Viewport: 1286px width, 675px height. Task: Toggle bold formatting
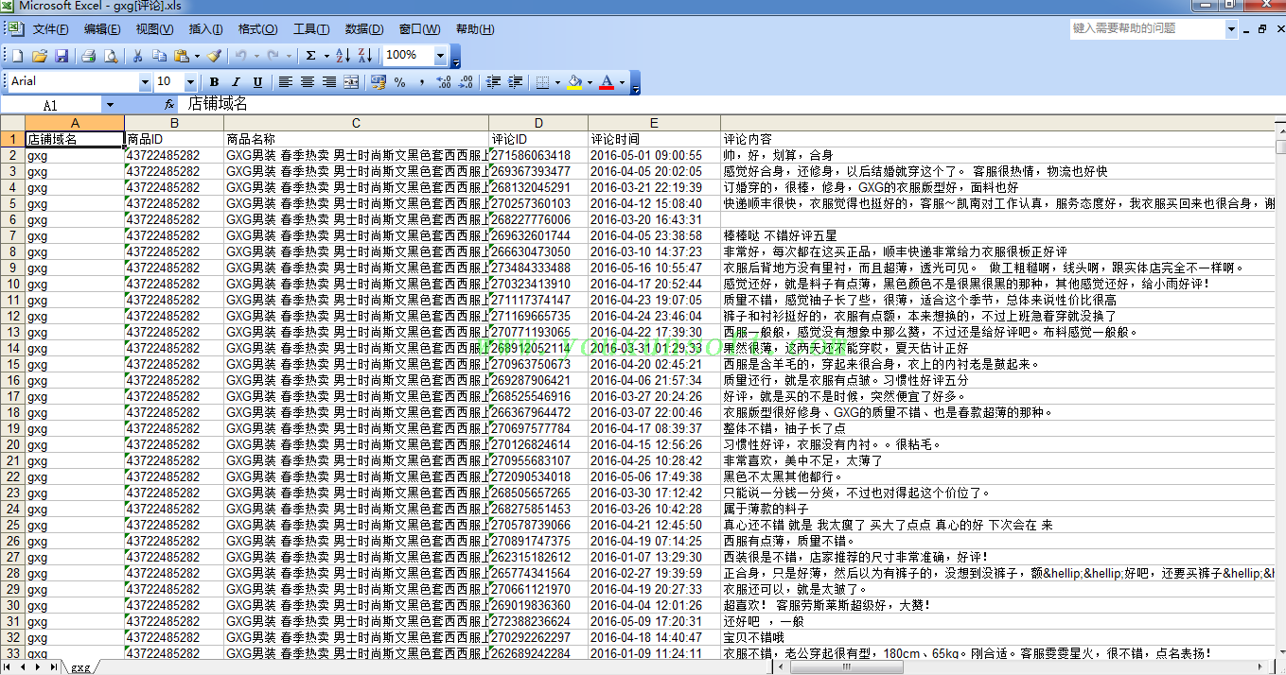tap(214, 82)
